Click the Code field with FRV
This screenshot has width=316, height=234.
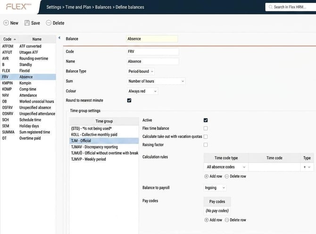pyautogui.click(x=153, y=51)
